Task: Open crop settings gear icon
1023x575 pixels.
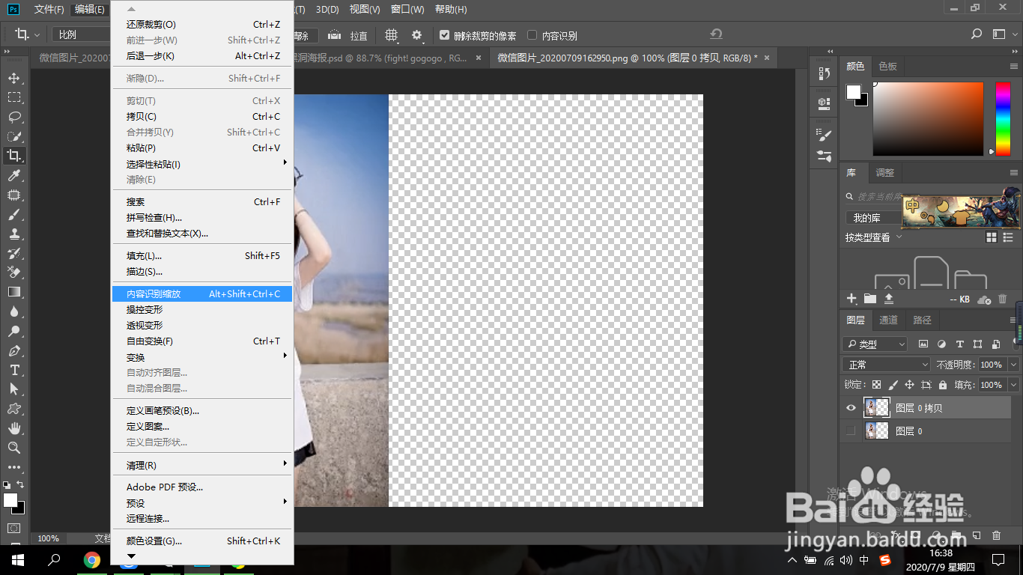Action: pos(416,35)
